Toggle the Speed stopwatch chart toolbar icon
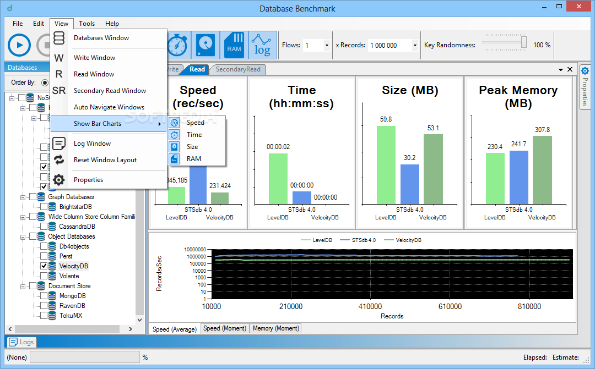 coord(177,45)
